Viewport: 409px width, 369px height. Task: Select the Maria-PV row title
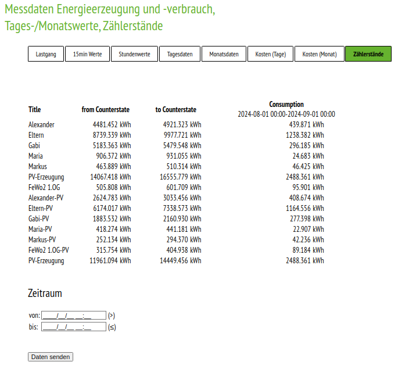(x=40, y=229)
